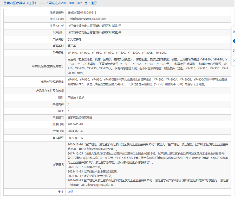Click the 注册证编号 row label

pyautogui.click(x=57, y=13)
